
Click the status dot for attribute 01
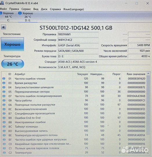click(x=4, y=78)
